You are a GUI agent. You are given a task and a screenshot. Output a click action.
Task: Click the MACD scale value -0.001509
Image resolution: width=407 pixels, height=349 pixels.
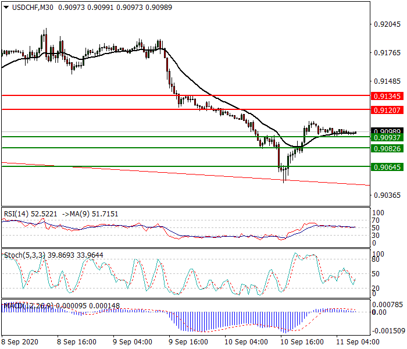[388, 331]
